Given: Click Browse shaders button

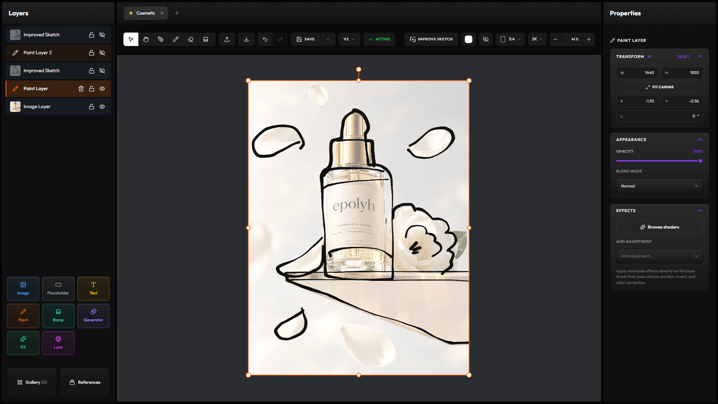Looking at the screenshot, I should tap(660, 227).
